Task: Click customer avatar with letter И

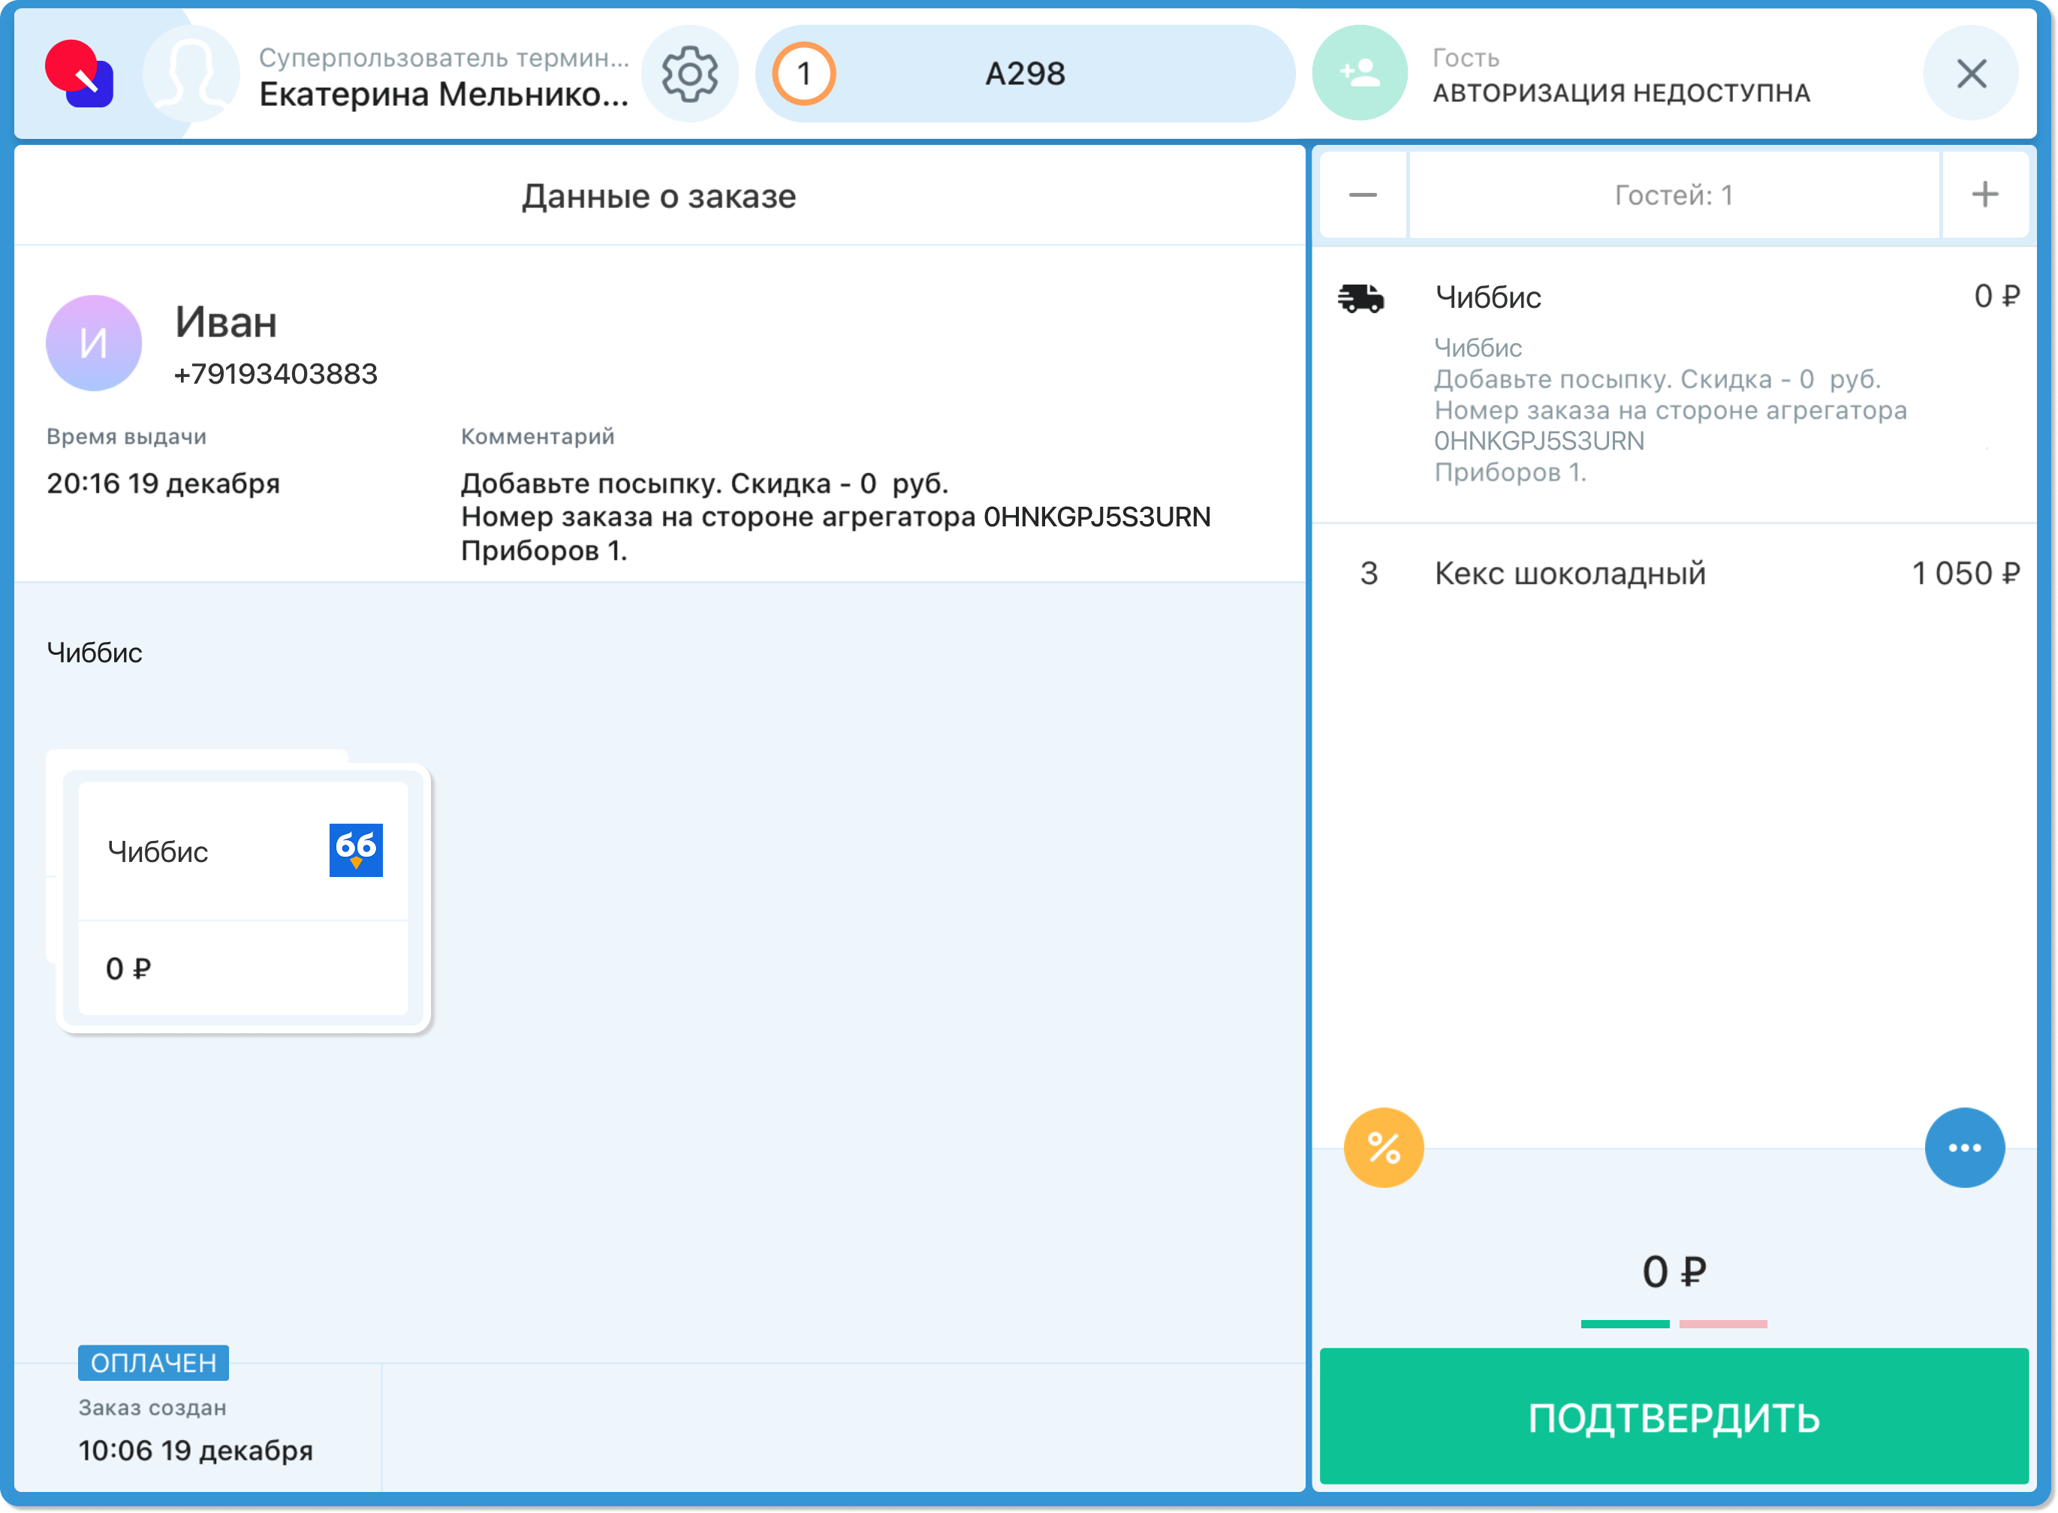Action: [93, 343]
